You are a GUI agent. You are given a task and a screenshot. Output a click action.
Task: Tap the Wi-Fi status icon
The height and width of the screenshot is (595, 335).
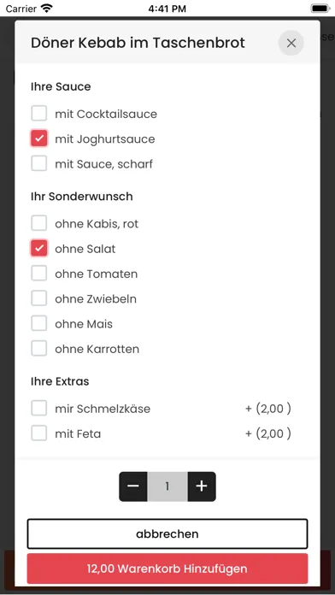tap(47, 9)
